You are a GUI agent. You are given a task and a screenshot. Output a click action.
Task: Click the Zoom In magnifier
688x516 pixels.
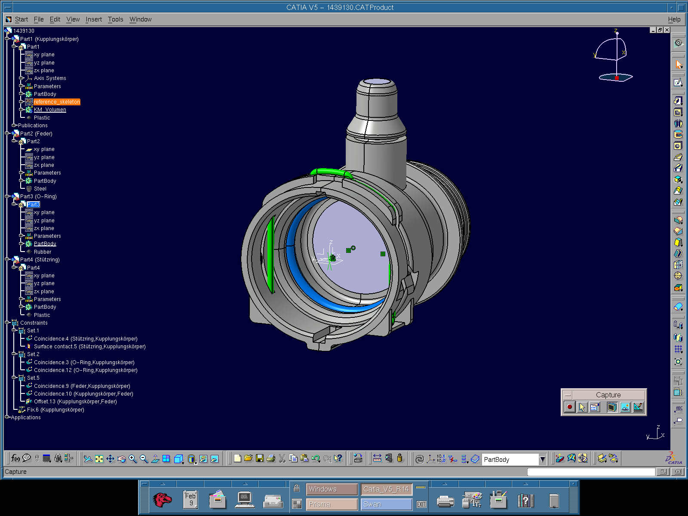pyautogui.click(x=132, y=459)
